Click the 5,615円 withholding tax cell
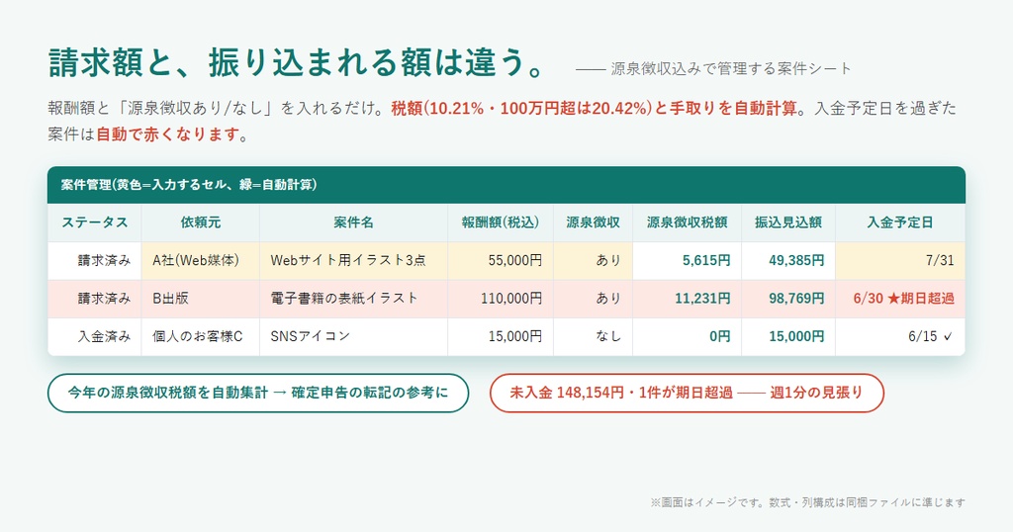This screenshot has width=1013, height=532. click(687, 261)
